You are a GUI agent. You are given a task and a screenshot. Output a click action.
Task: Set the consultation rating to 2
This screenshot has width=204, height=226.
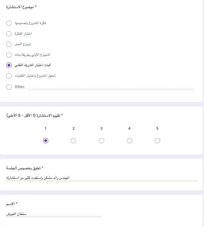(73, 141)
